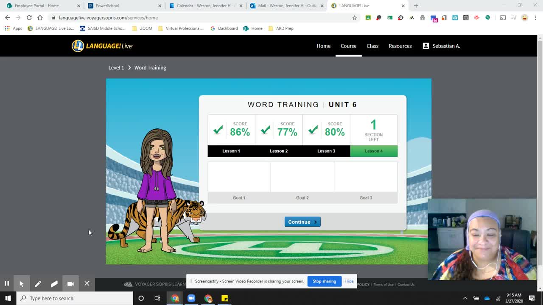Image resolution: width=543 pixels, height=305 pixels.
Task: Open Task View on the taskbar
Action: (157, 298)
